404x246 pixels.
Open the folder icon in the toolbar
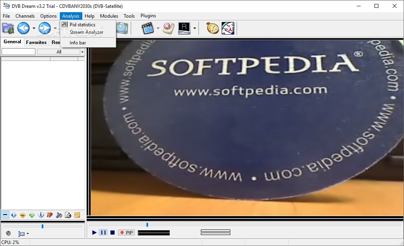coord(8,28)
